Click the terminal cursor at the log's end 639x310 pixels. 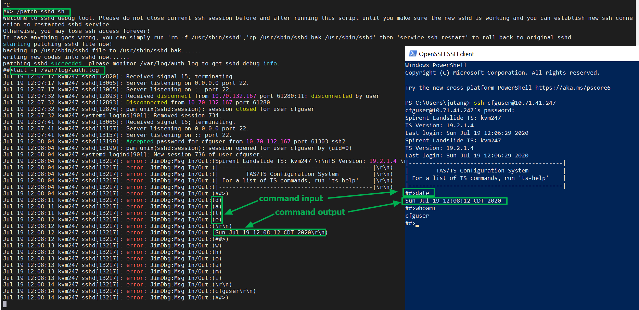[x=5, y=304]
